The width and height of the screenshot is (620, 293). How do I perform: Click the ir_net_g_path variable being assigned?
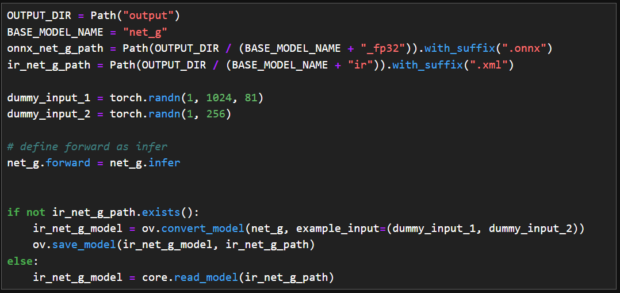click(49, 65)
